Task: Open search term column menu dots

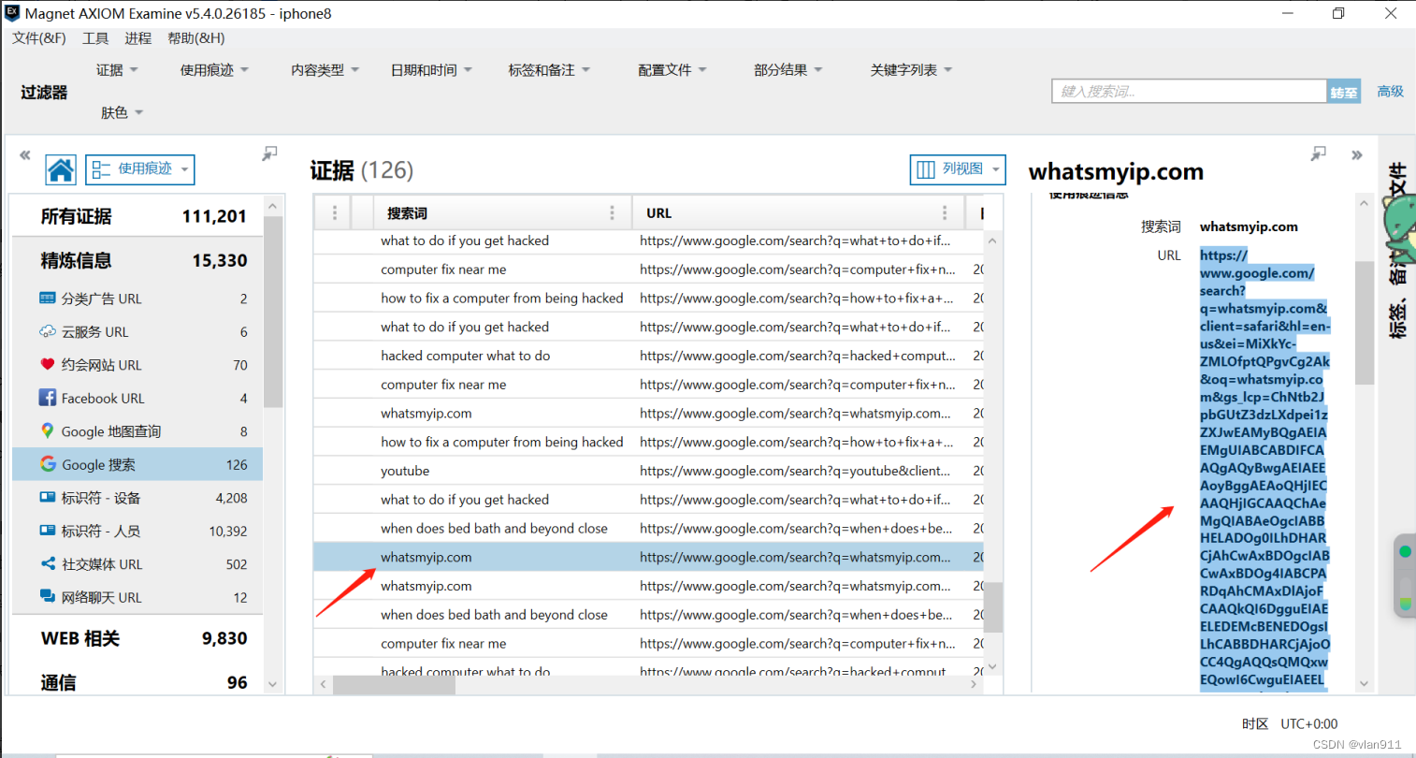Action: (x=613, y=213)
